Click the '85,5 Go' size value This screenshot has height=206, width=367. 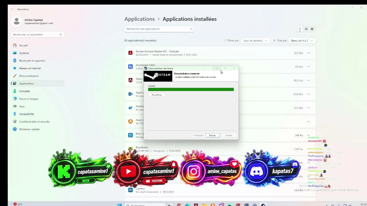(x=298, y=81)
